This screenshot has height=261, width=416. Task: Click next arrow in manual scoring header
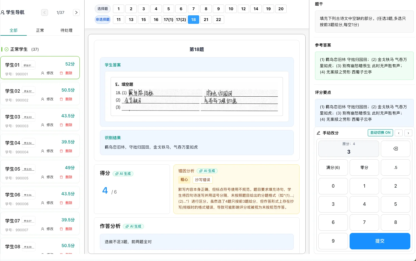coord(408,133)
